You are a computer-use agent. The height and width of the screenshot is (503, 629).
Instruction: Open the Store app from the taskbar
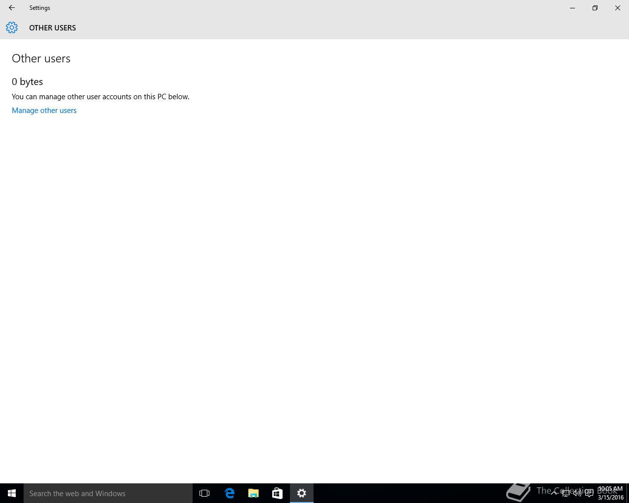pos(277,493)
